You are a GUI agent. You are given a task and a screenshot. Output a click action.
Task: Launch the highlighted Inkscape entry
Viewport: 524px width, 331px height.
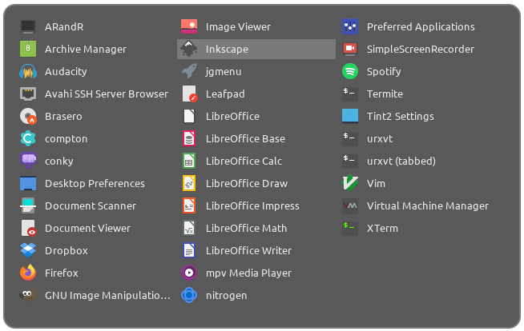point(256,49)
